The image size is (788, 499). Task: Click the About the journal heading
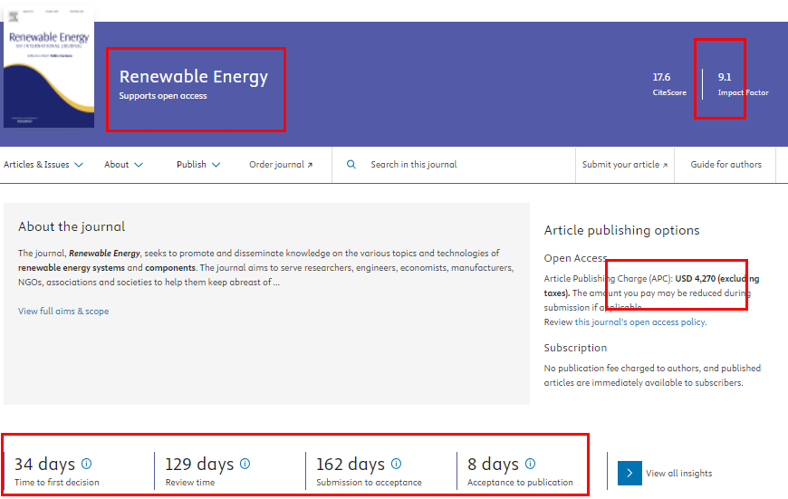point(72,226)
